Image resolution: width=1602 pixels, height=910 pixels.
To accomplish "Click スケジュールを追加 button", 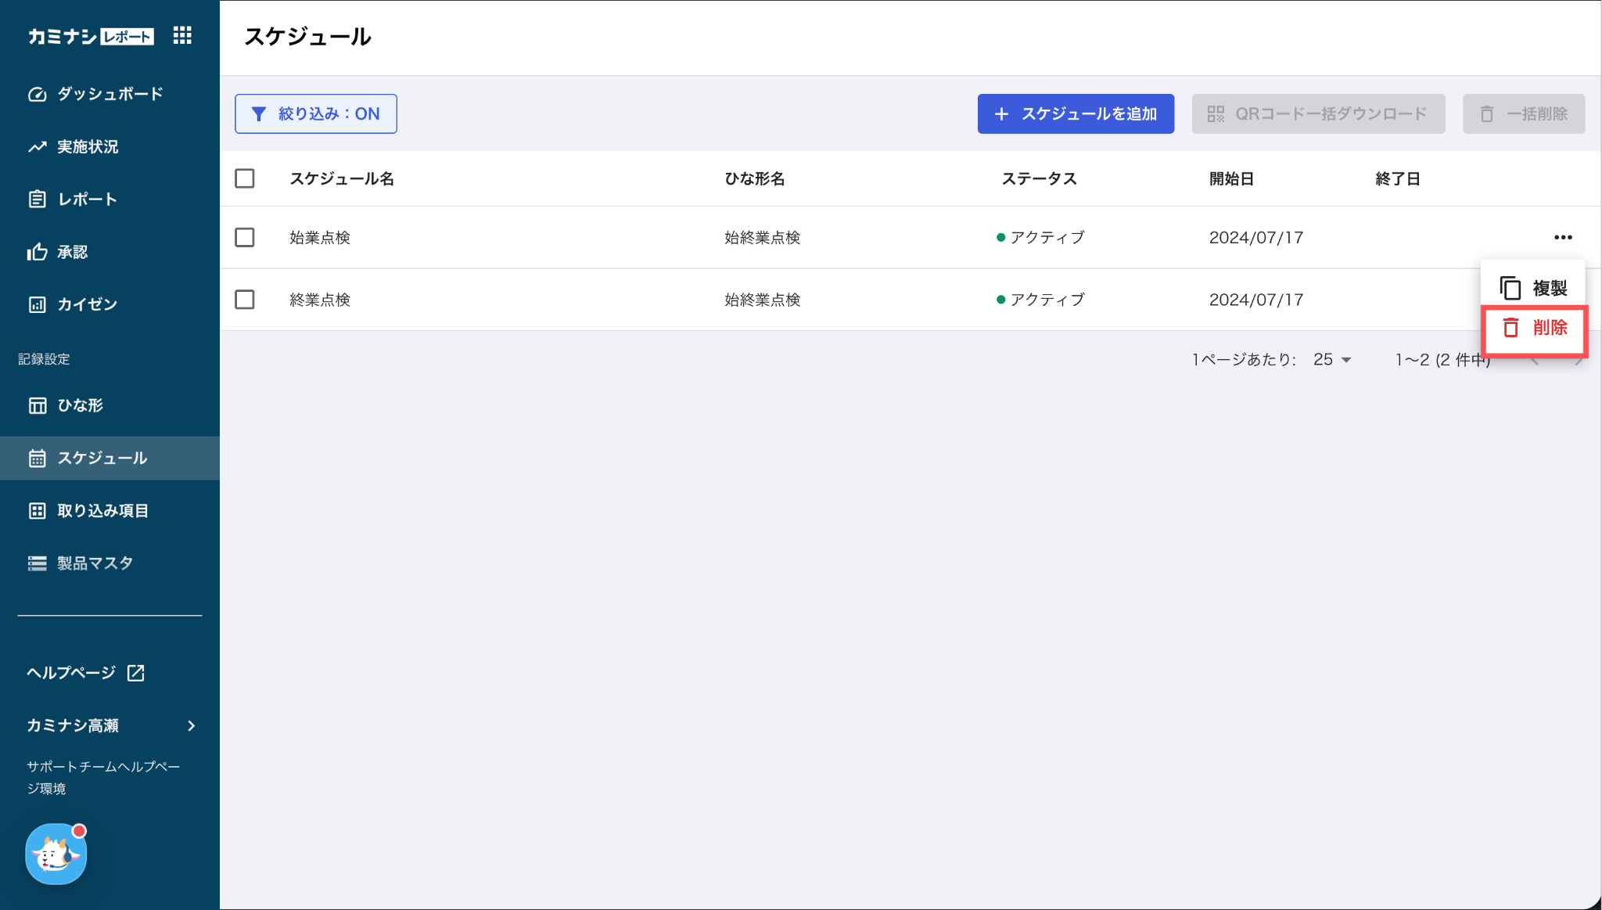I will coord(1076,114).
